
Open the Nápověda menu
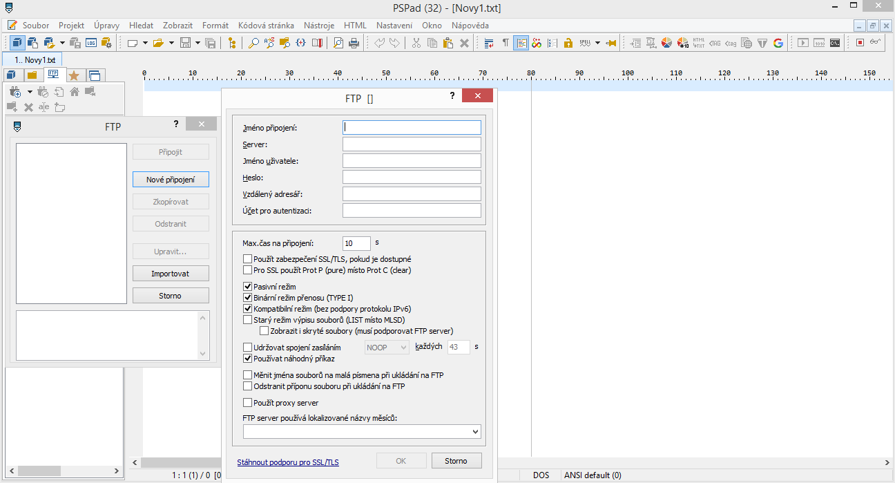click(470, 26)
